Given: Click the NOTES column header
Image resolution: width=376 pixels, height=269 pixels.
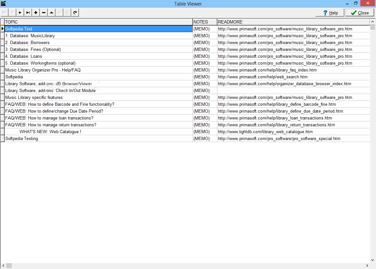Looking at the screenshot, I should (205, 22).
